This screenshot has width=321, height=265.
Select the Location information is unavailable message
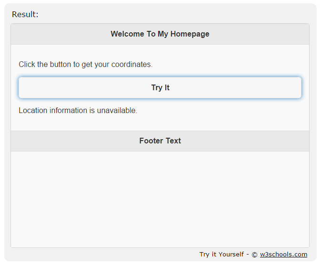78,111
